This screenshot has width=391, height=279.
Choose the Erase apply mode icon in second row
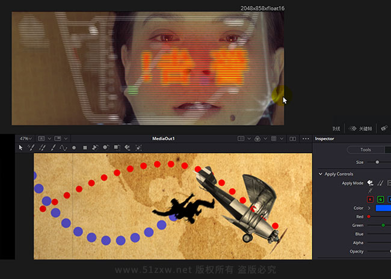click(371, 191)
